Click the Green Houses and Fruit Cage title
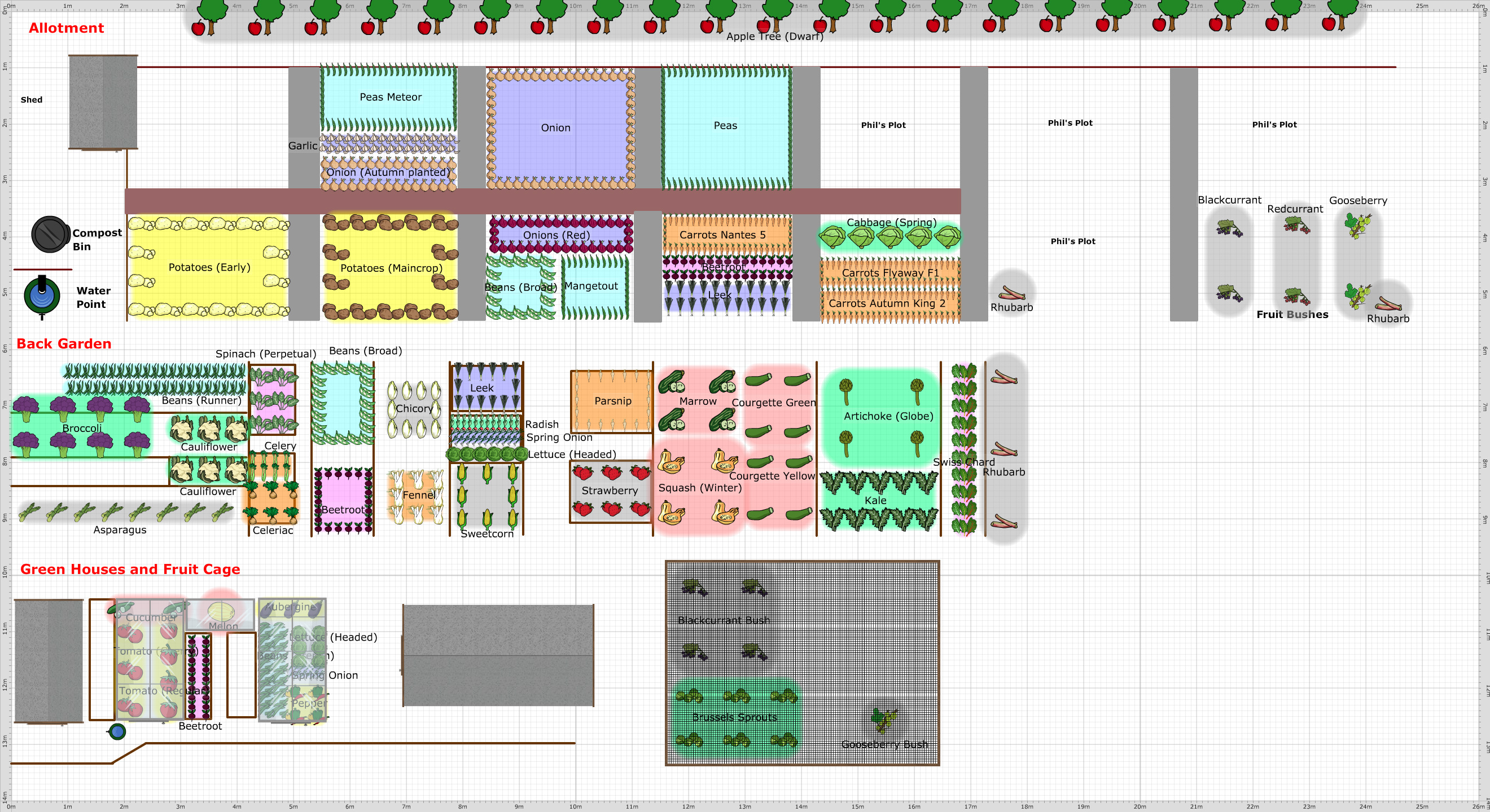 point(130,570)
